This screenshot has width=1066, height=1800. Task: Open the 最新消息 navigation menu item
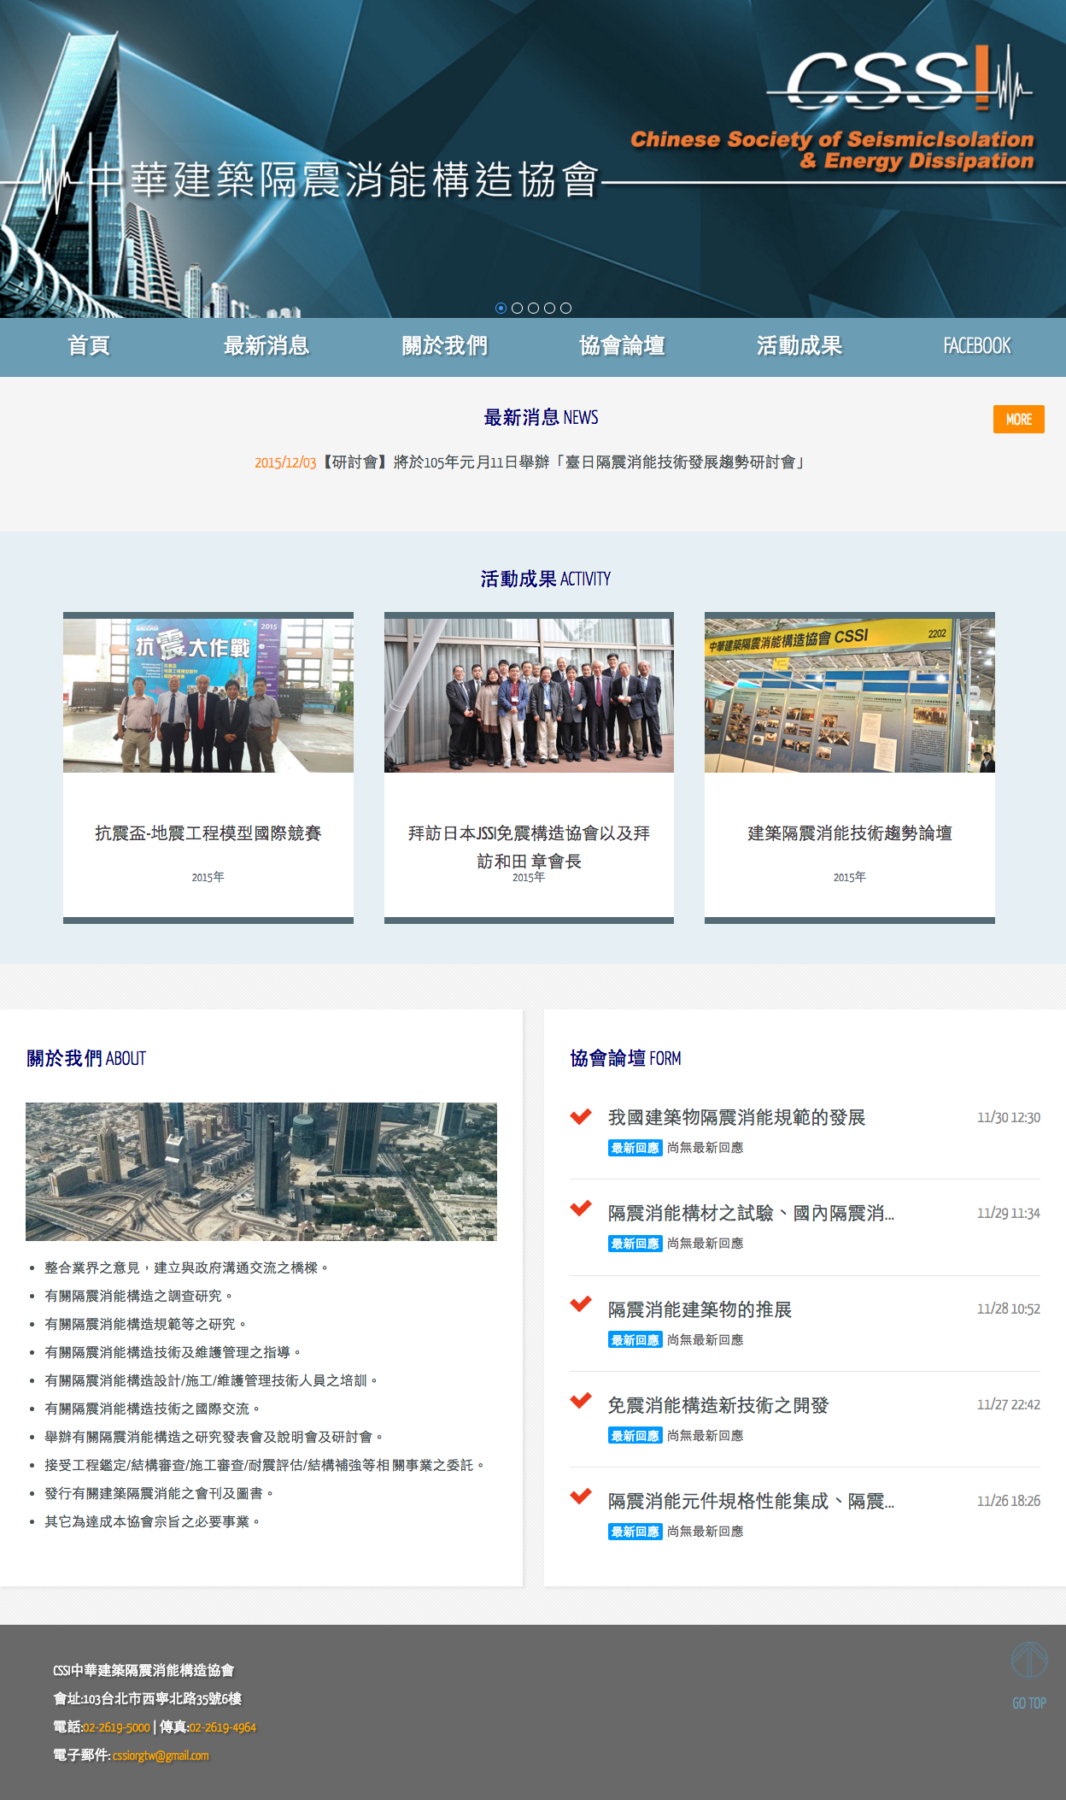coord(266,346)
